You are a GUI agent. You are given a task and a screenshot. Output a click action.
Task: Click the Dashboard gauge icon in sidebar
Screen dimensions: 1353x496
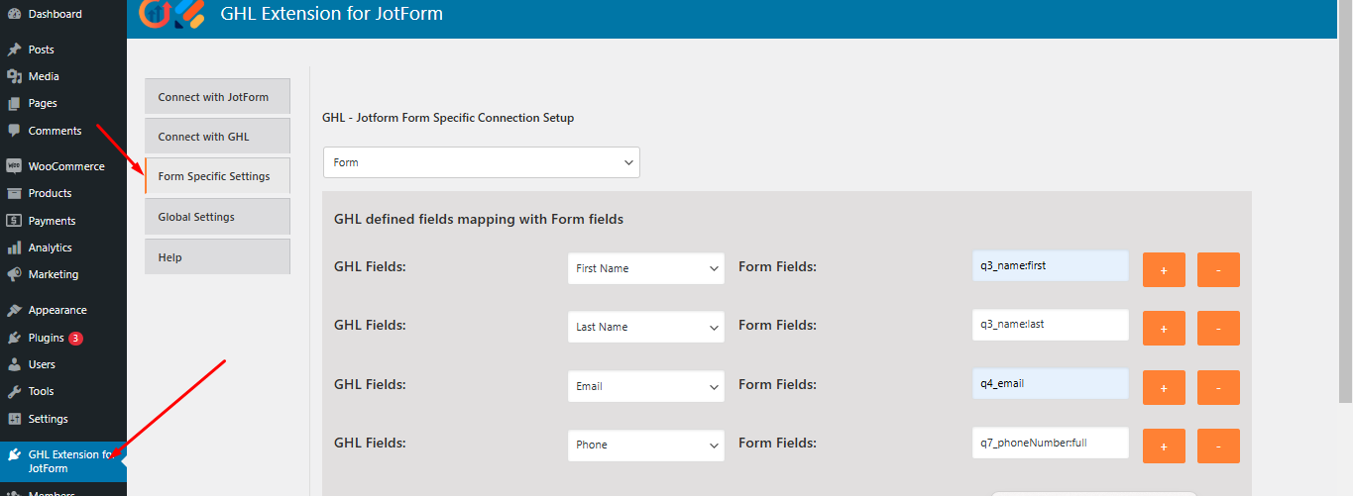pos(14,14)
